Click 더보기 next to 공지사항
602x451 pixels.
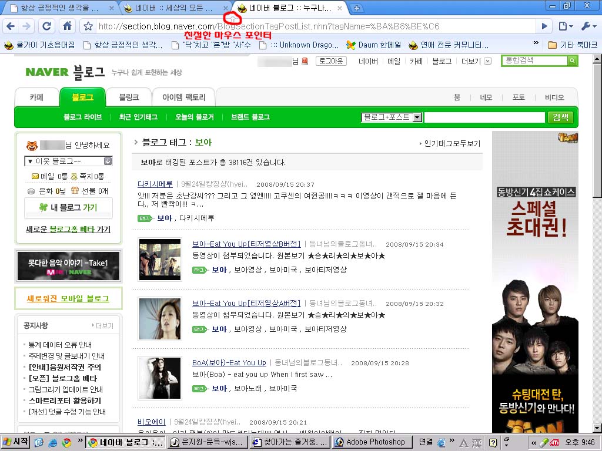(103, 325)
